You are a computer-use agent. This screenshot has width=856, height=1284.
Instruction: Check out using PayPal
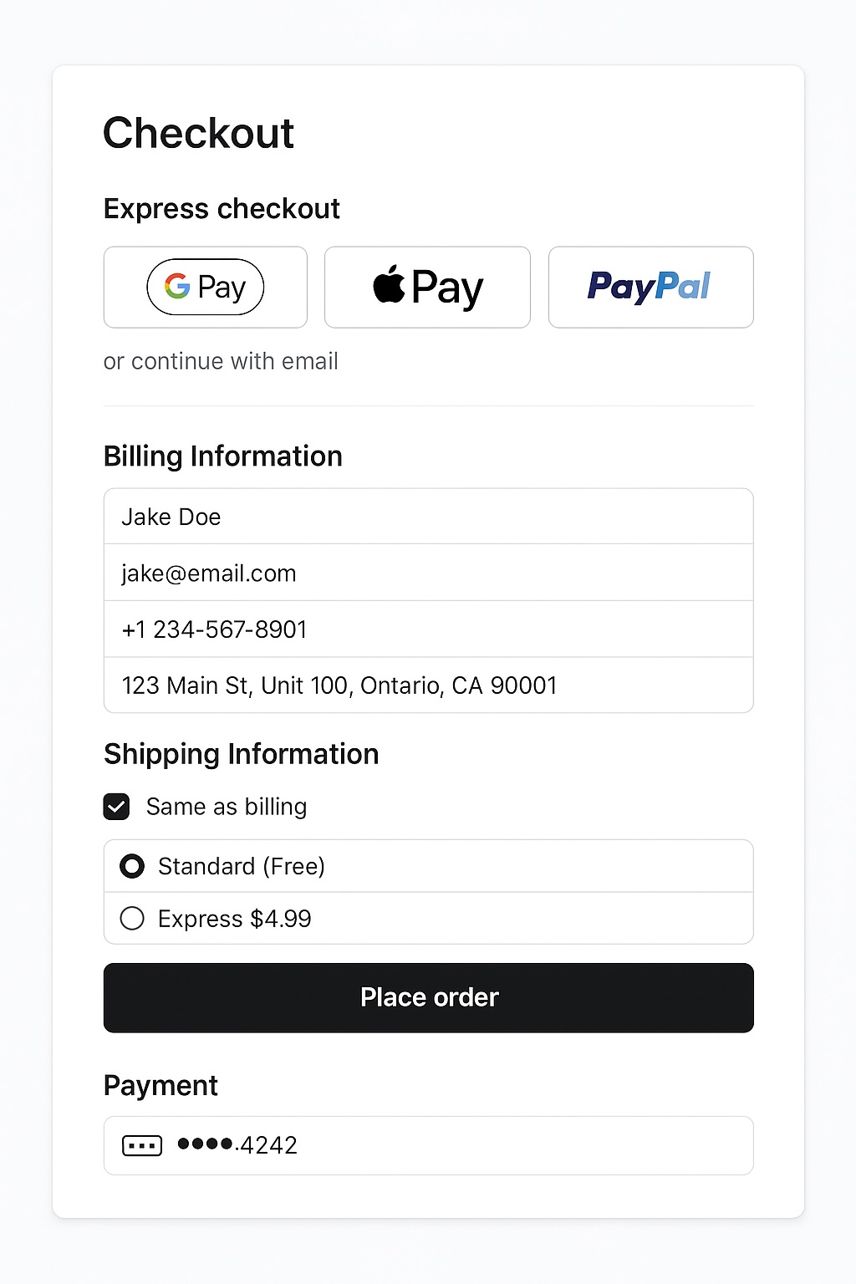pos(650,287)
